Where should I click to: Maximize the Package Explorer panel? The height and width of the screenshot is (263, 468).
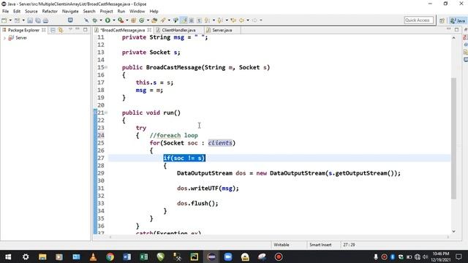point(86,29)
